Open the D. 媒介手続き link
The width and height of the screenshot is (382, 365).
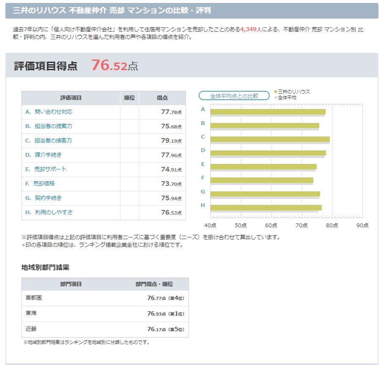tap(44, 155)
